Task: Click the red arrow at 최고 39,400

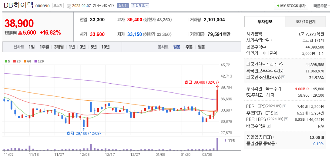Action: [x=217, y=86]
